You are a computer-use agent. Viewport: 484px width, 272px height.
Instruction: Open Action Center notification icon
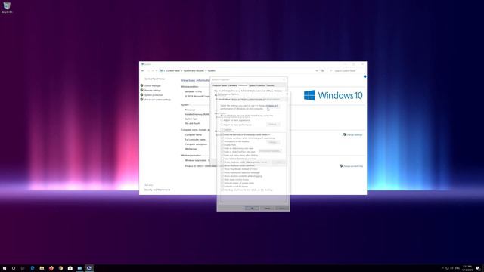478,268
